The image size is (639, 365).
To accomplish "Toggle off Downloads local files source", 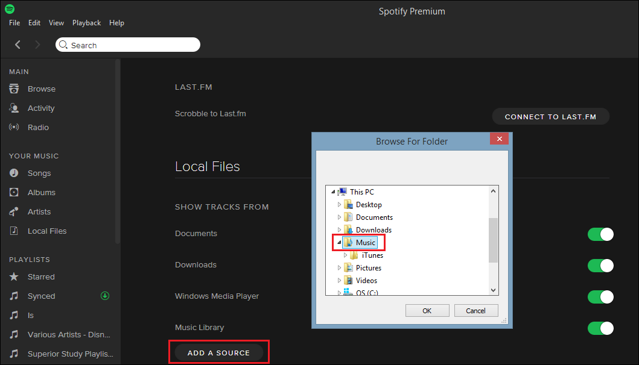I will point(601,266).
